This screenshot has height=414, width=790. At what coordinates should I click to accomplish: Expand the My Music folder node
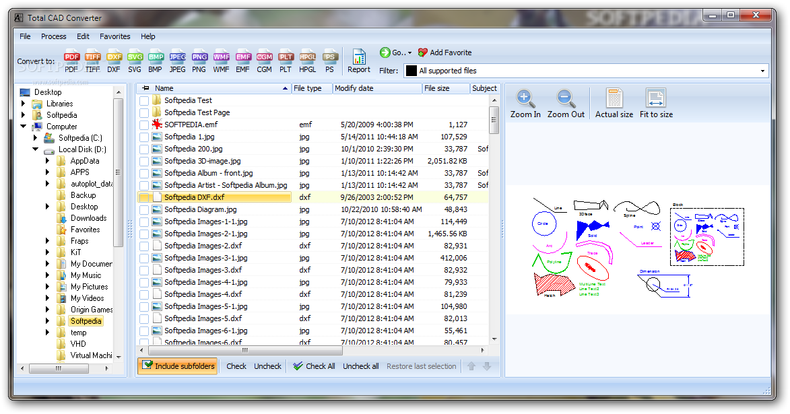point(47,275)
